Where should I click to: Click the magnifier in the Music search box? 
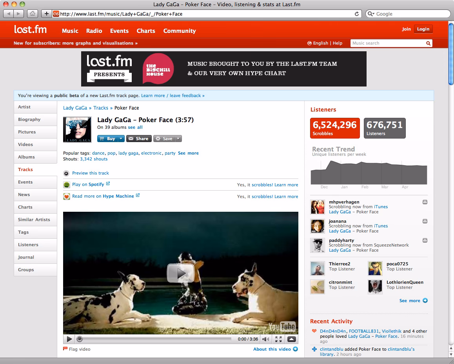click(x=428, y=43)
